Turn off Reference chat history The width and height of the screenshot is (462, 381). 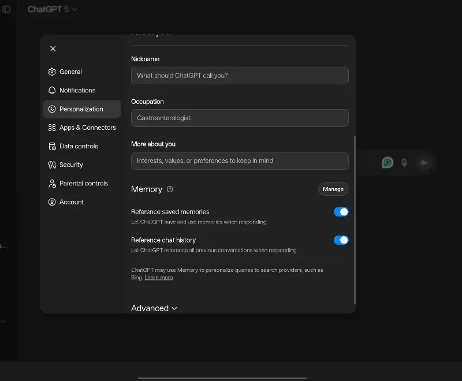[x=341, y=240]
